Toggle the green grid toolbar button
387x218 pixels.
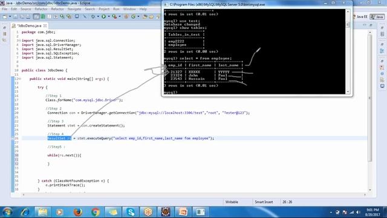coord(43,16)
